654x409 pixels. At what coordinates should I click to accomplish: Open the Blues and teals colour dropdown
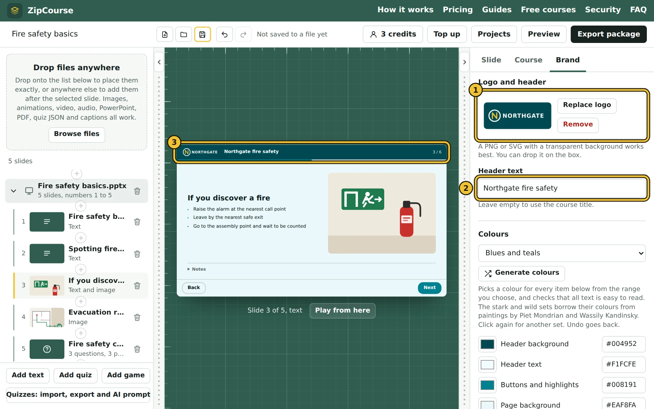[562, 253]
